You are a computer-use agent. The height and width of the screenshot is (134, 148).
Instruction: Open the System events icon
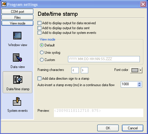click(x=17, y=101)
